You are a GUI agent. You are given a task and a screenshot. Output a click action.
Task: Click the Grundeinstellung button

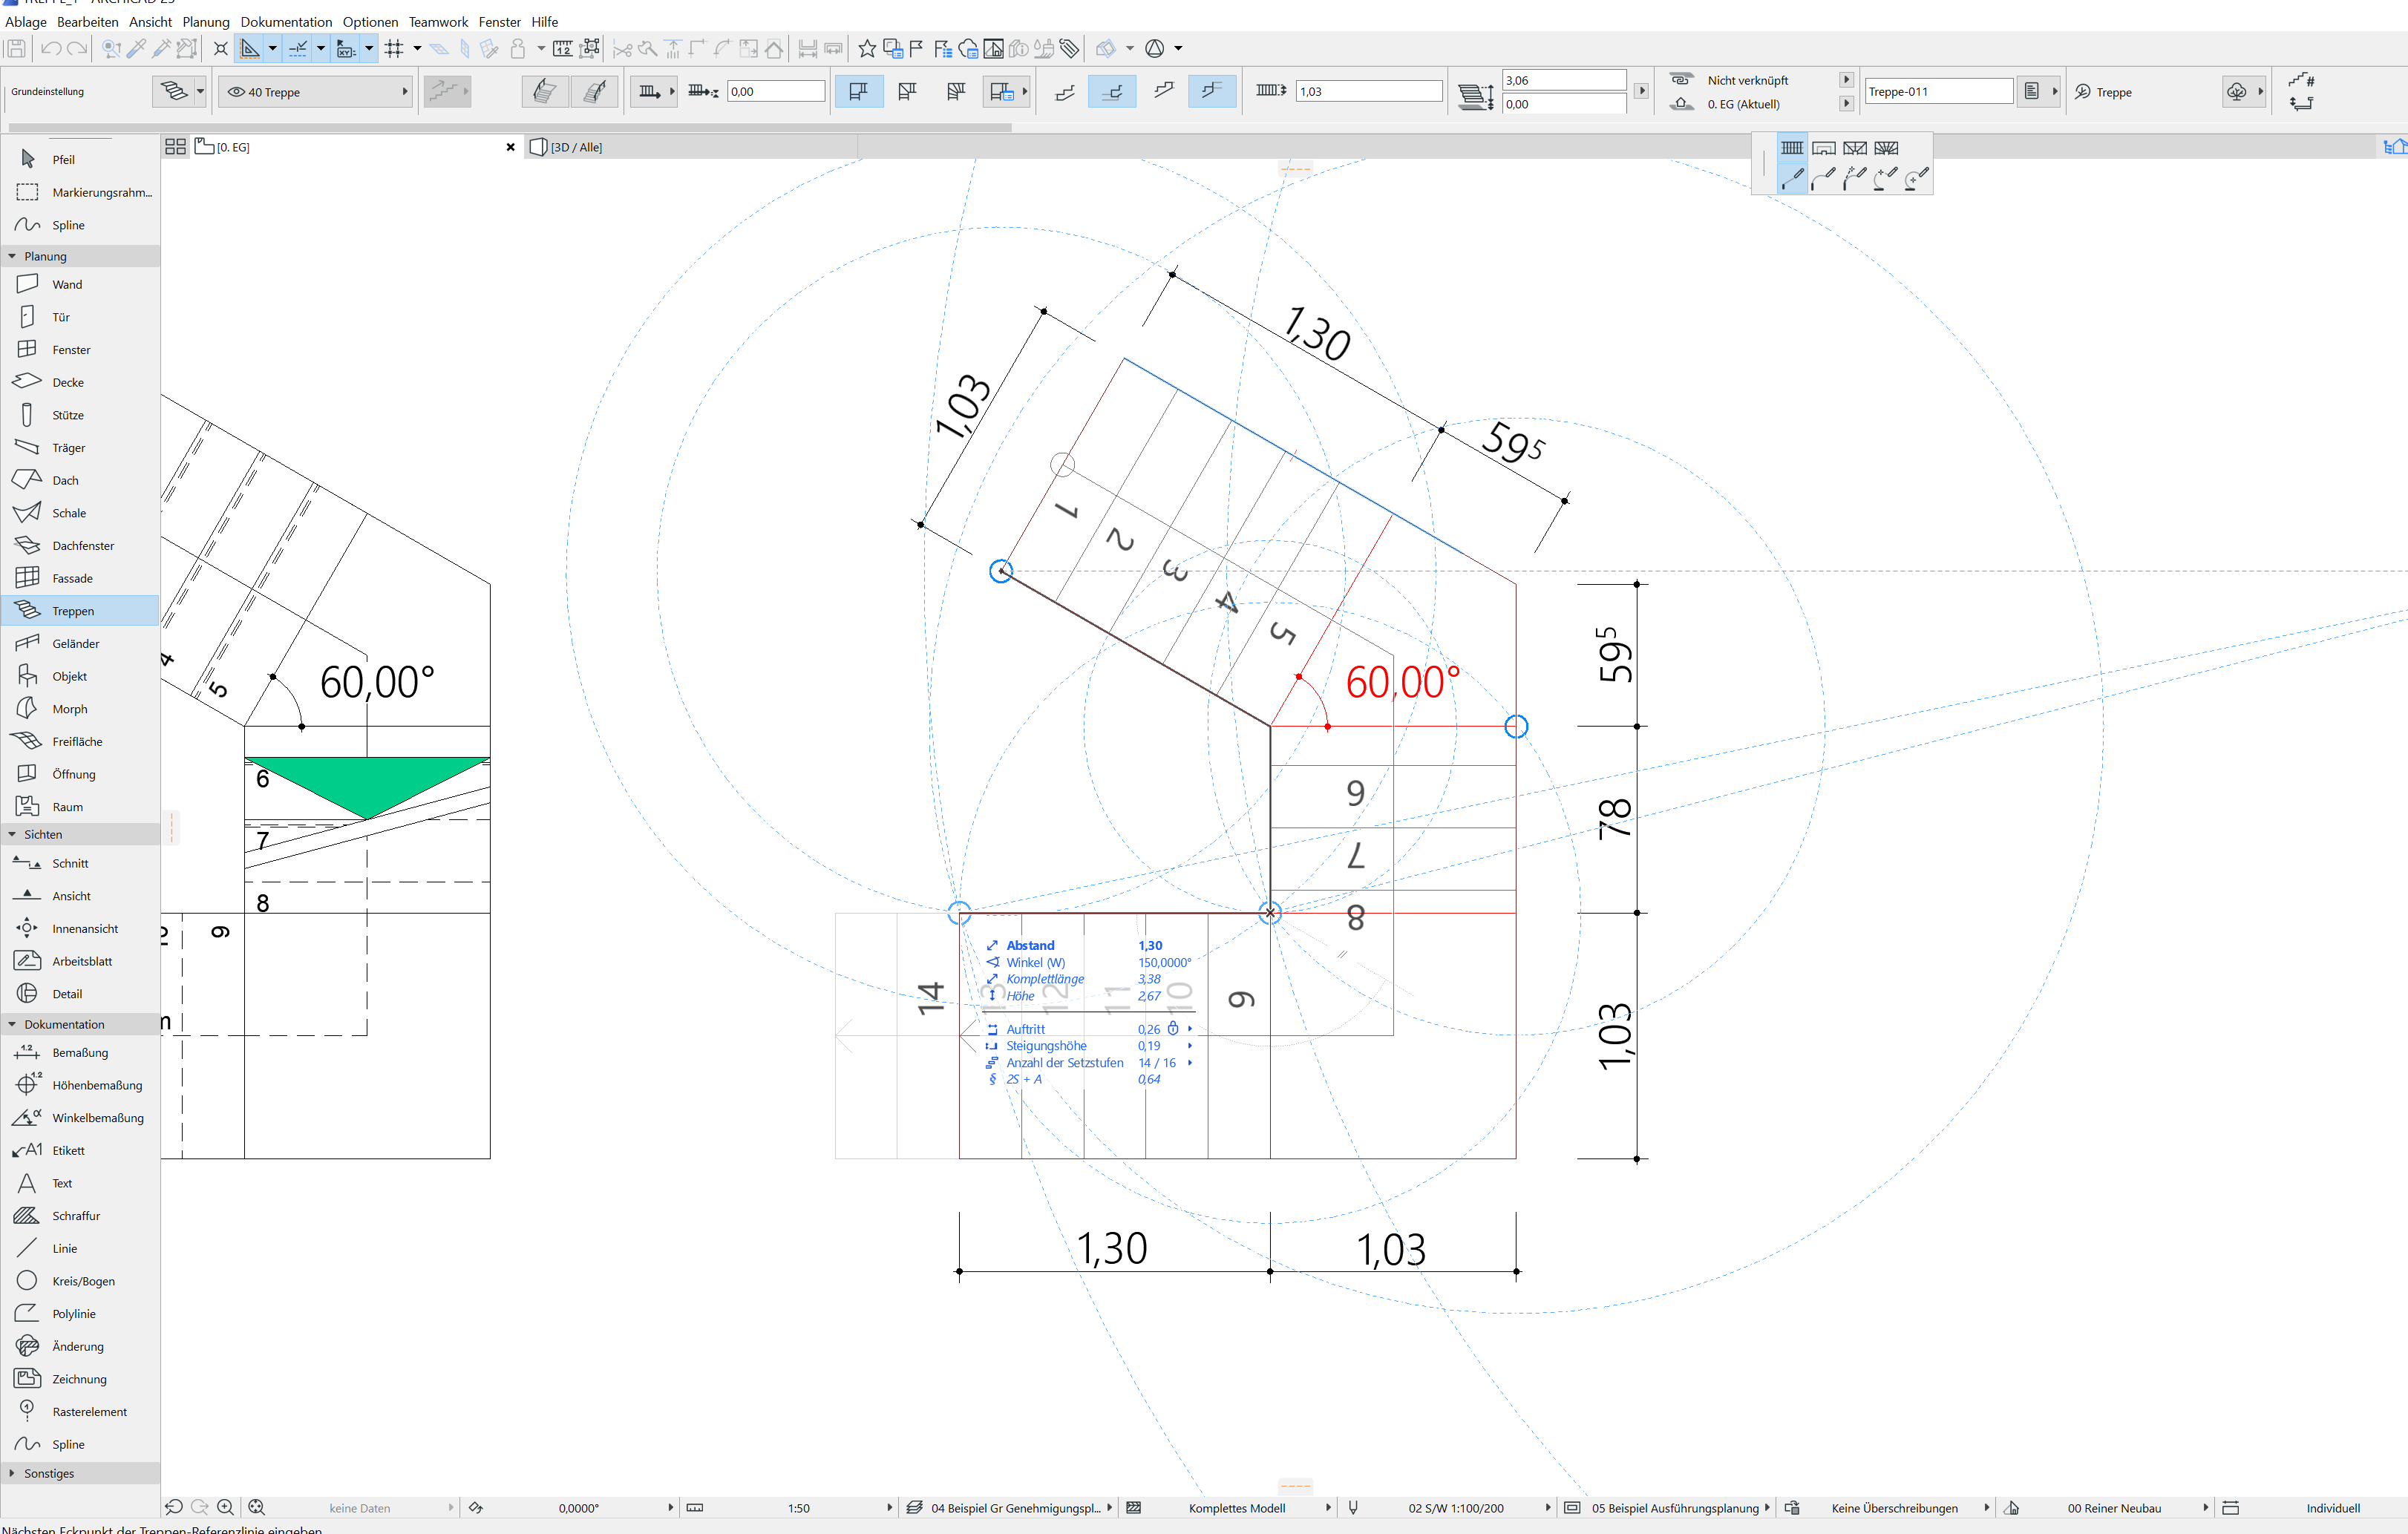click(x=47, y=92)
